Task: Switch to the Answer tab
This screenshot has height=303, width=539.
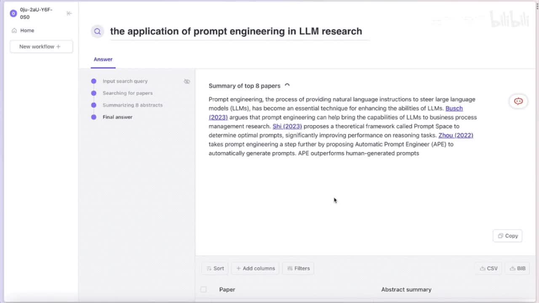Action: pyautogui.click(x=103, y=59)
